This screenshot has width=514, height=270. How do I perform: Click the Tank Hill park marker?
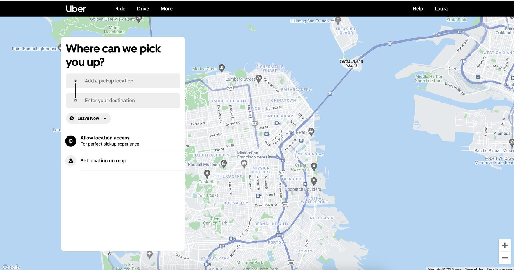click(x=207, y=174)
